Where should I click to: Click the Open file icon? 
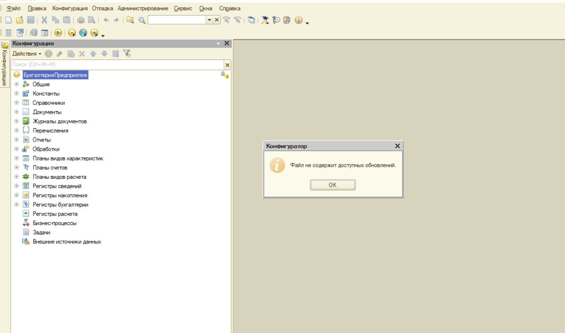point(20,20)
